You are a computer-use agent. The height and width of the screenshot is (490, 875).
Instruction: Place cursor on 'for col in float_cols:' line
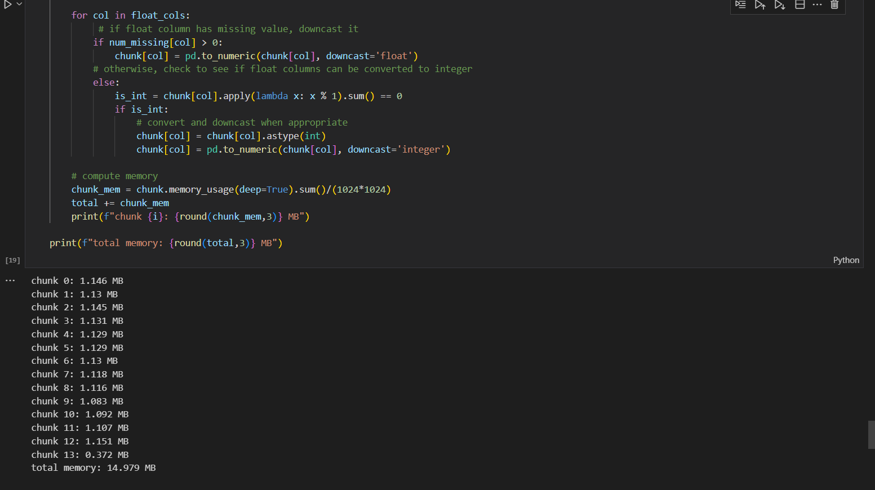point(131,15)
